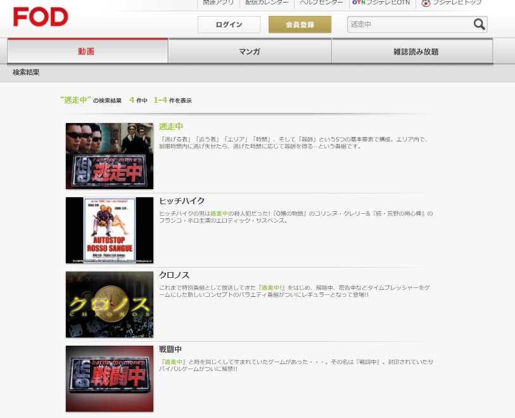The height and width of the screenshot is (418, 515).
Task: Click the 逃走中 description text about 5つの基本要素
Action: click(x=293, y=143)
